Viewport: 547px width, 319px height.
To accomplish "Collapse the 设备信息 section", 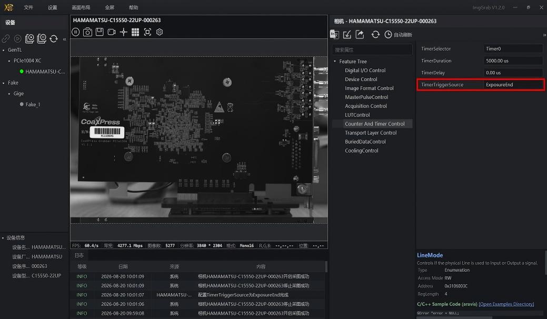I will tap(3, 238).
